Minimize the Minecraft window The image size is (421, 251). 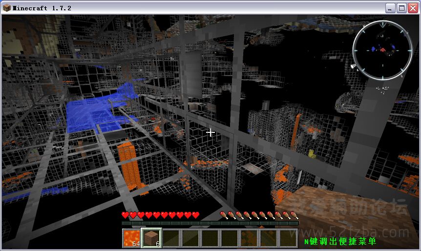coord(390,8)
